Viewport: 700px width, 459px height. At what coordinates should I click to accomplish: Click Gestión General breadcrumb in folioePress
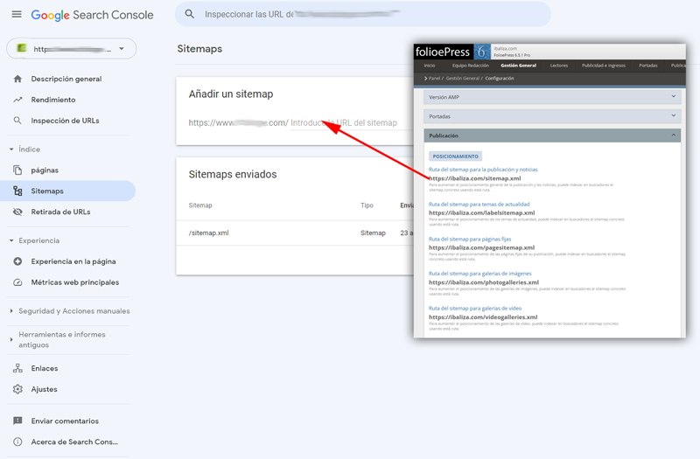click(x=463, y=78)
